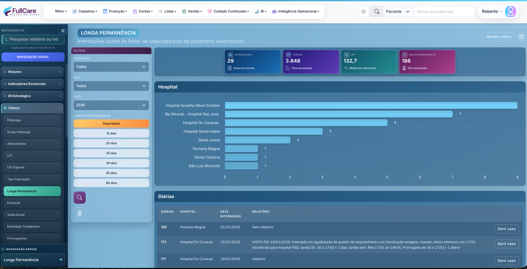Click the Gestão clínica button
Screen dimensions: 527x269
point(499,37)
